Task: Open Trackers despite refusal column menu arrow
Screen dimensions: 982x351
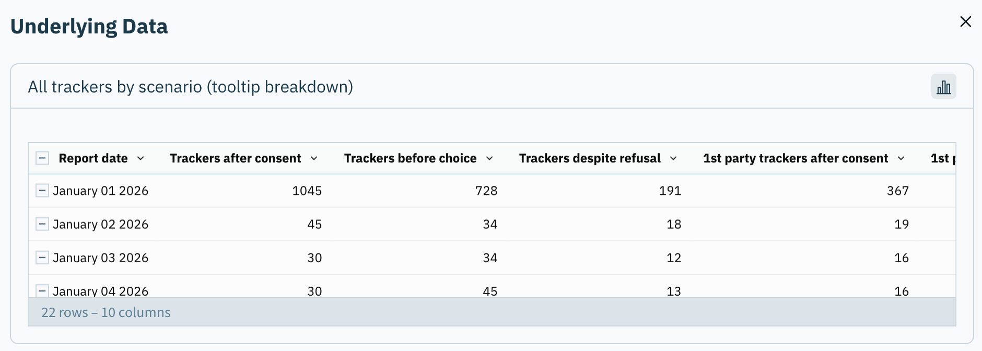Action: 673,158
